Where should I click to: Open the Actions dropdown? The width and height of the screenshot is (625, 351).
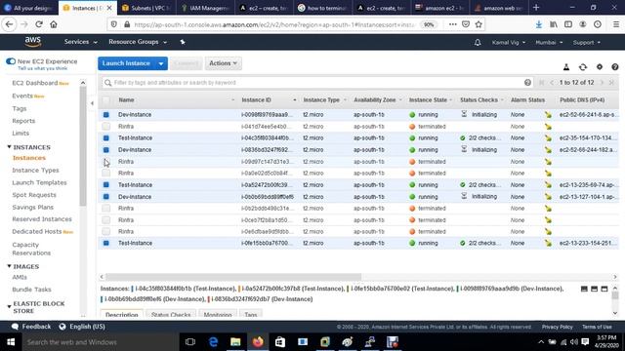[x=224, y=63]
